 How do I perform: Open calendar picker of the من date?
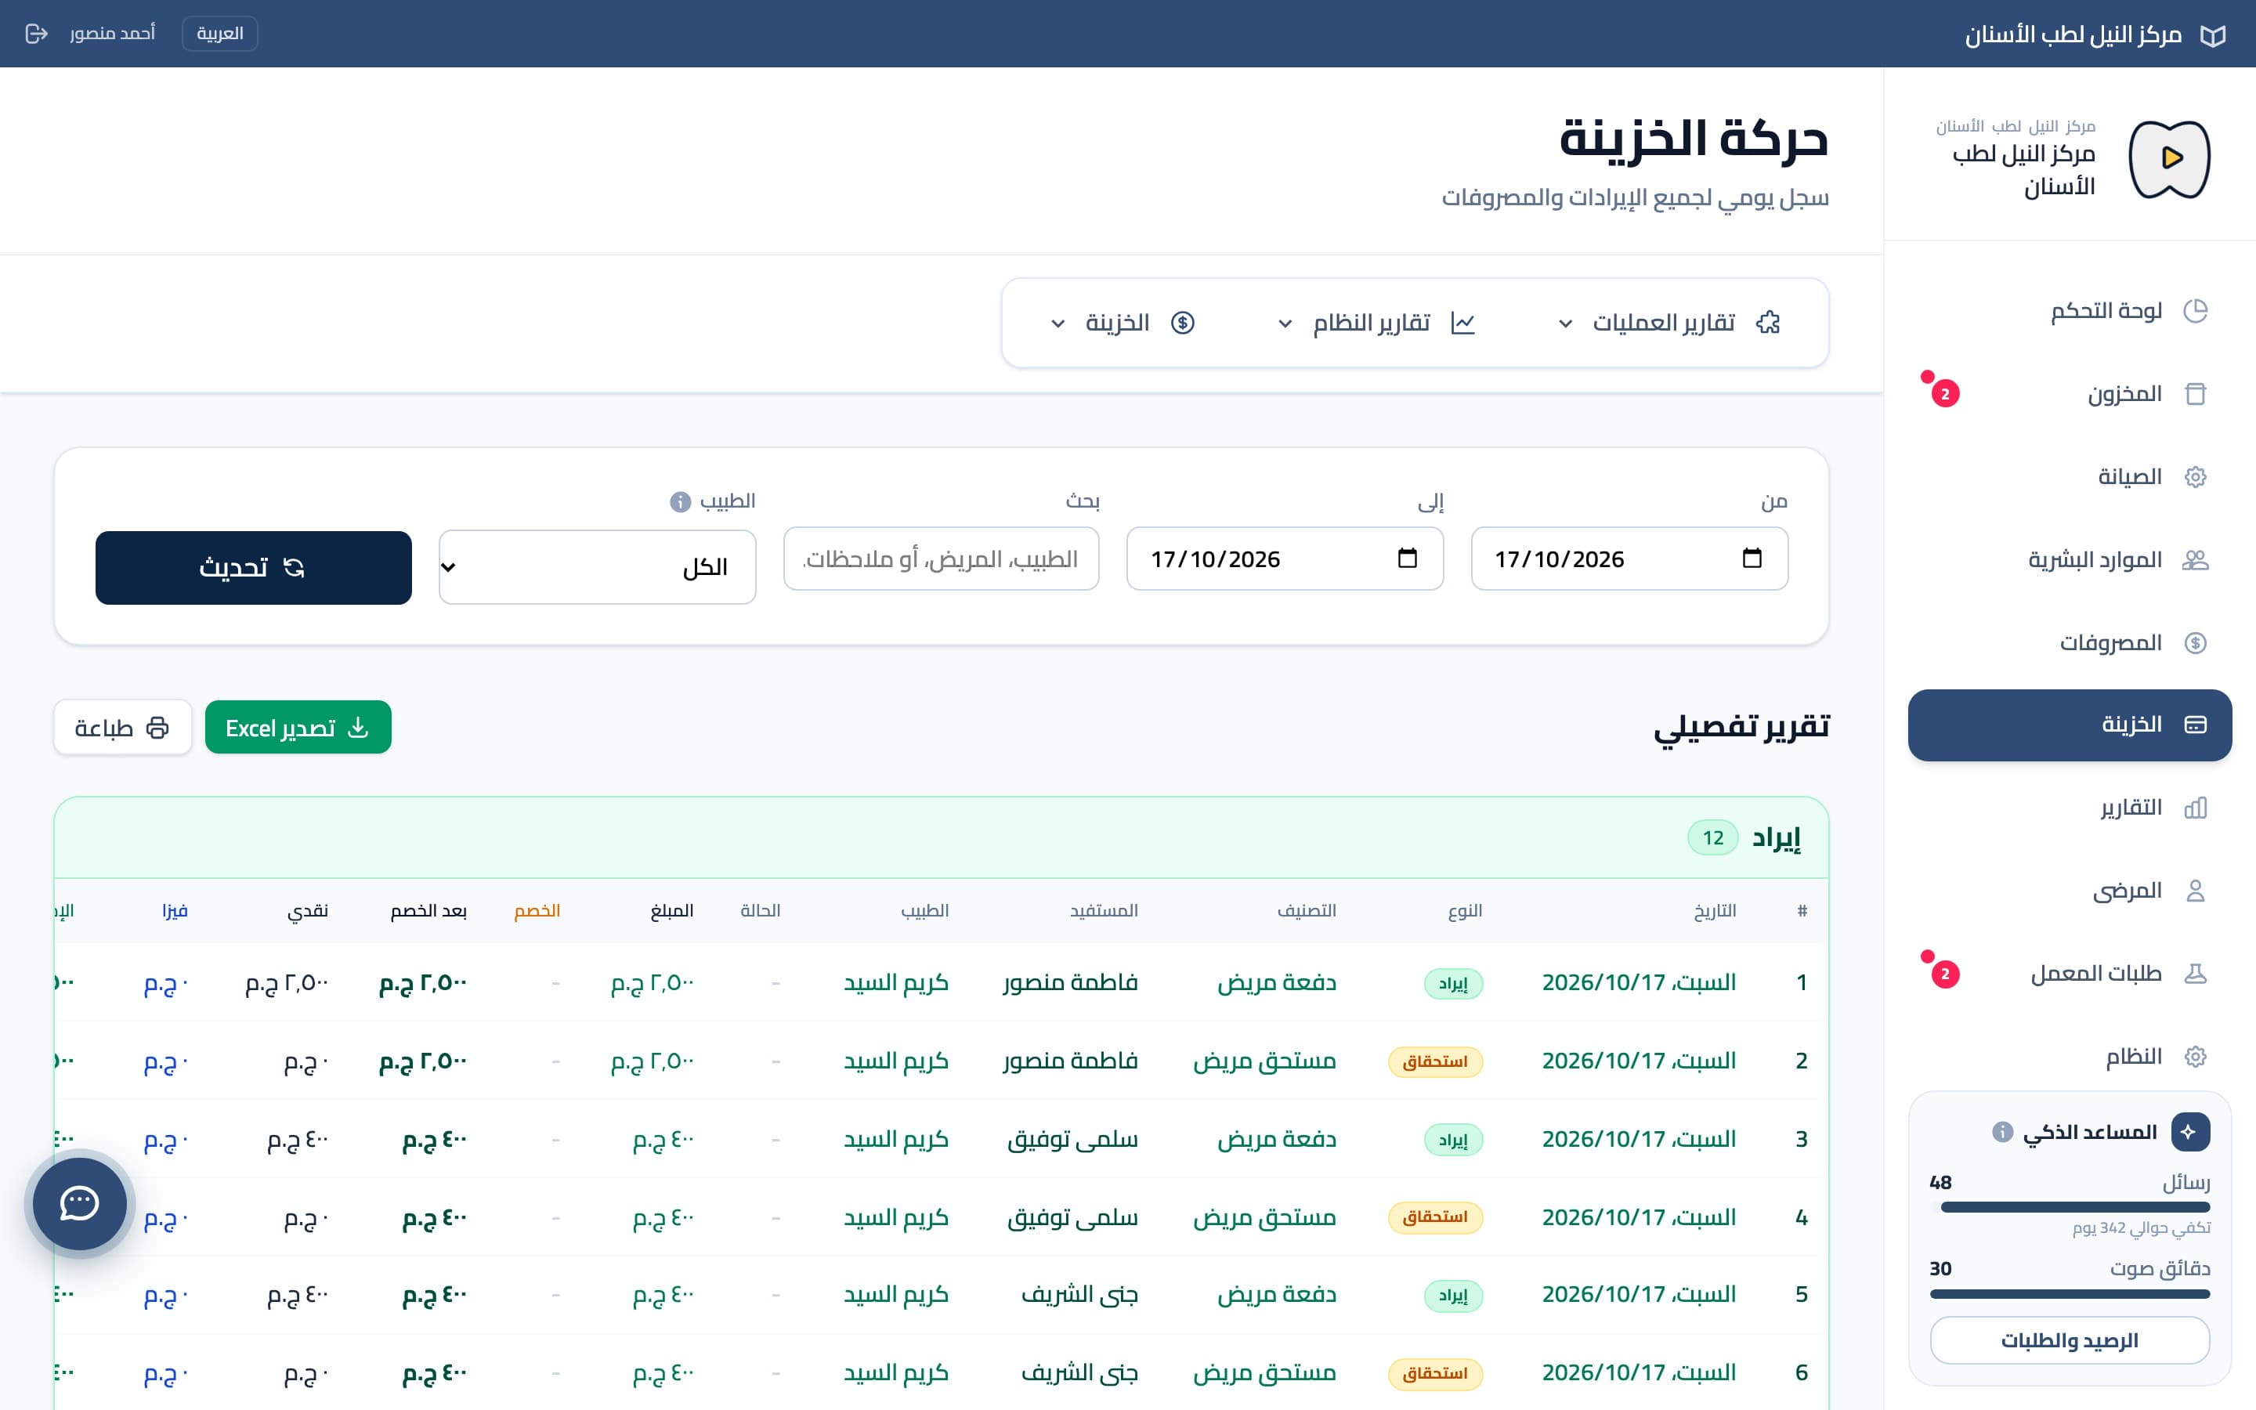point(1752,559)
